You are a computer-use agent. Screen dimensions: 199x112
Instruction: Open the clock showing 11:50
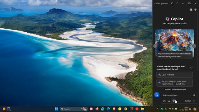(184, 109)
